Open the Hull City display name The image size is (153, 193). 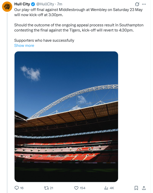(22, 4)
